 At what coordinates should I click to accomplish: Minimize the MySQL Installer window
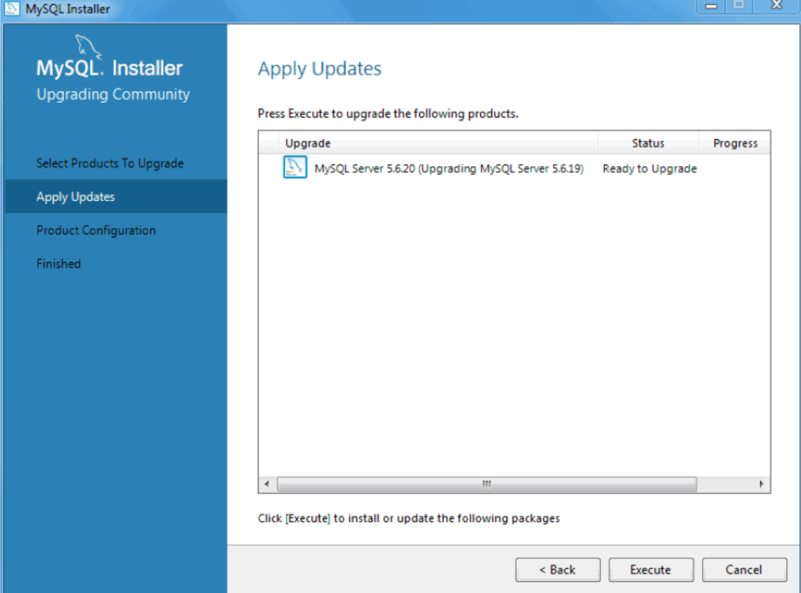[x=711, y=6]
